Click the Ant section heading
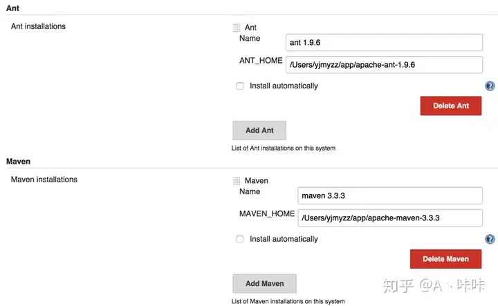 [12, 8]
